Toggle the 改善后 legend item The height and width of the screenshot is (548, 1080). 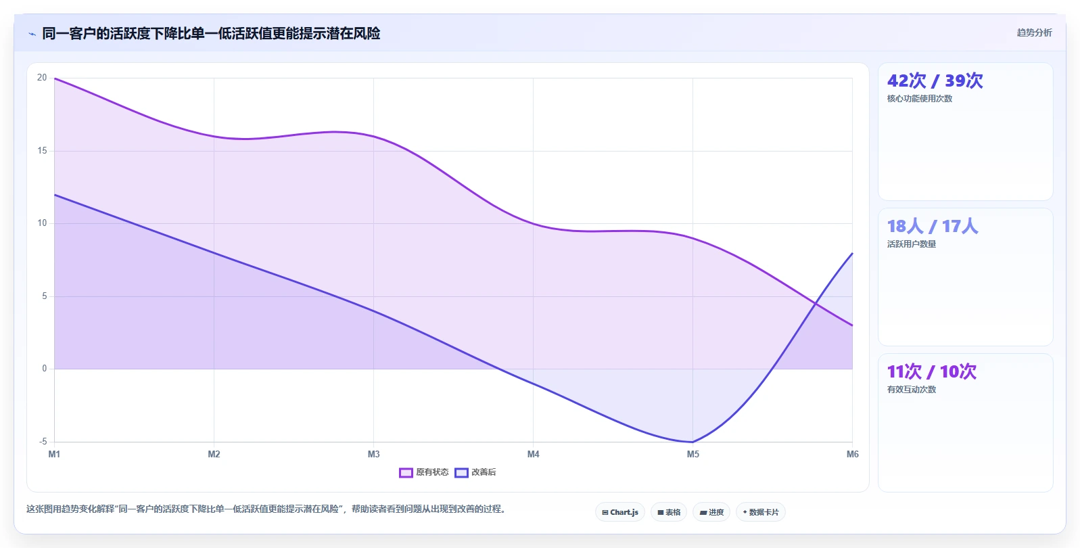(475, 472)
